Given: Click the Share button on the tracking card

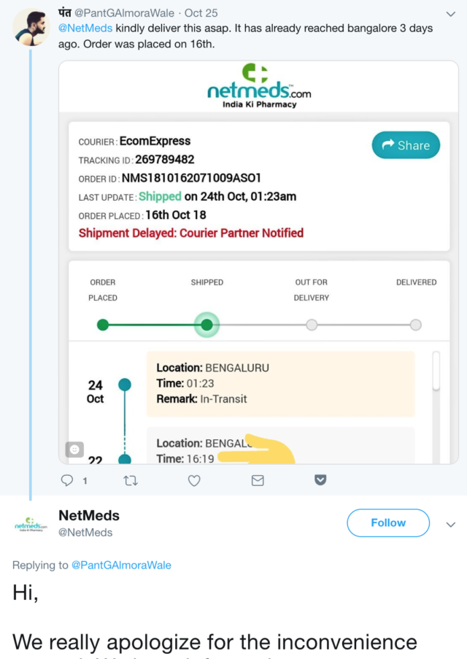Looking at the screenshot, I should point(406,145).
